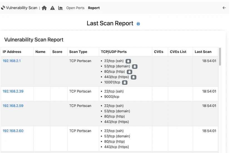
Task: Open host 192.168.2.1 details
Action: pyautogui.click(x=12, y=61)
